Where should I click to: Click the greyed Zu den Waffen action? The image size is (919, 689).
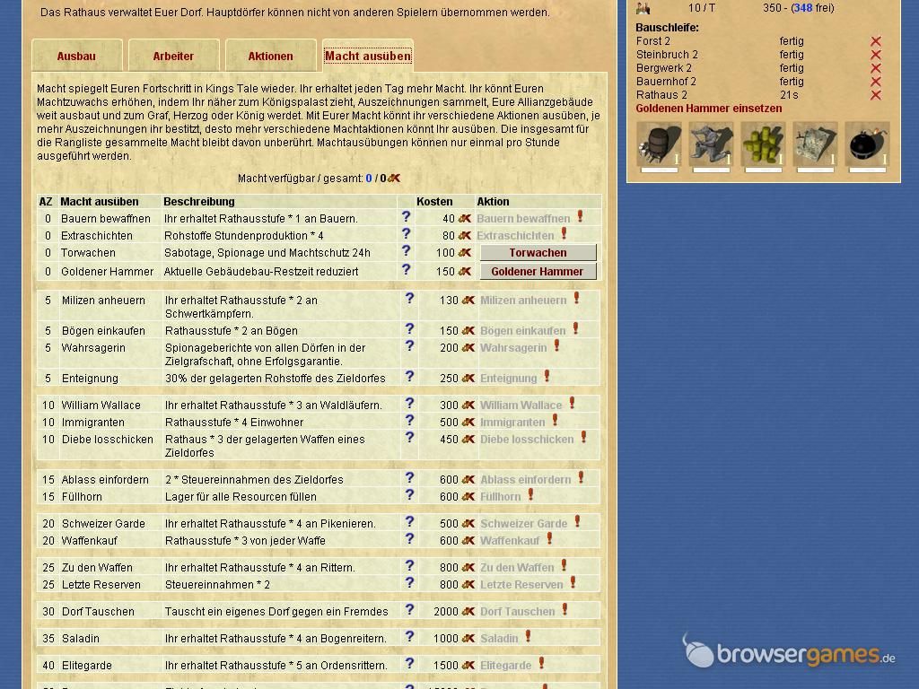(x=517, y=568)
